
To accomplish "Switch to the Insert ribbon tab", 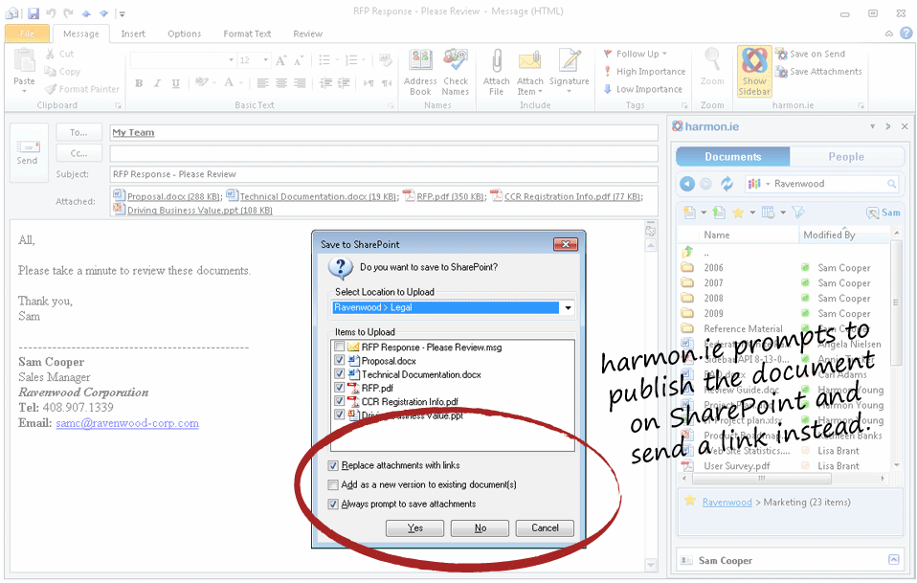I will click(x=133, y=34).
